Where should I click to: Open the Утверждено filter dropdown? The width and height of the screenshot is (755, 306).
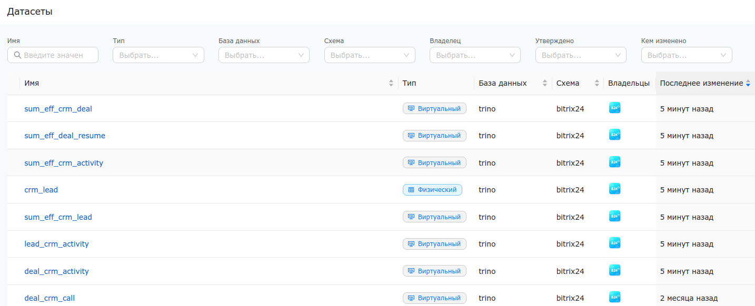581,55
